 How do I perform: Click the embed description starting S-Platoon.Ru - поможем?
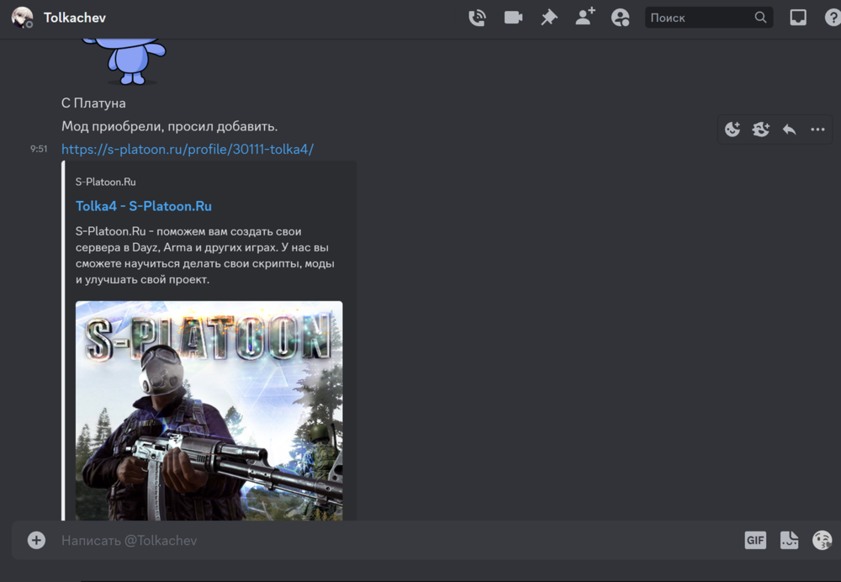tap(205, 256)
